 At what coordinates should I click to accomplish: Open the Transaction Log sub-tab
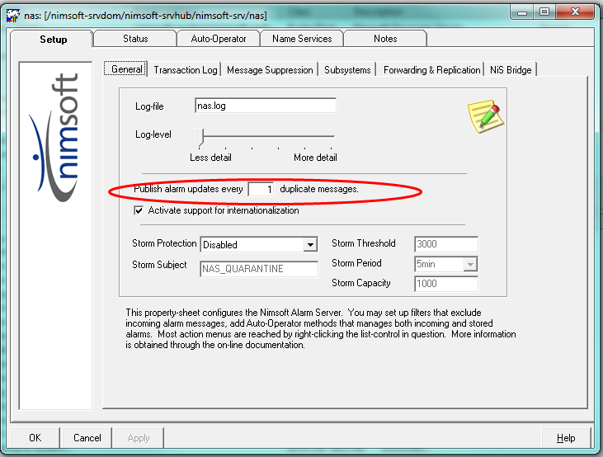tap(186, 70)
